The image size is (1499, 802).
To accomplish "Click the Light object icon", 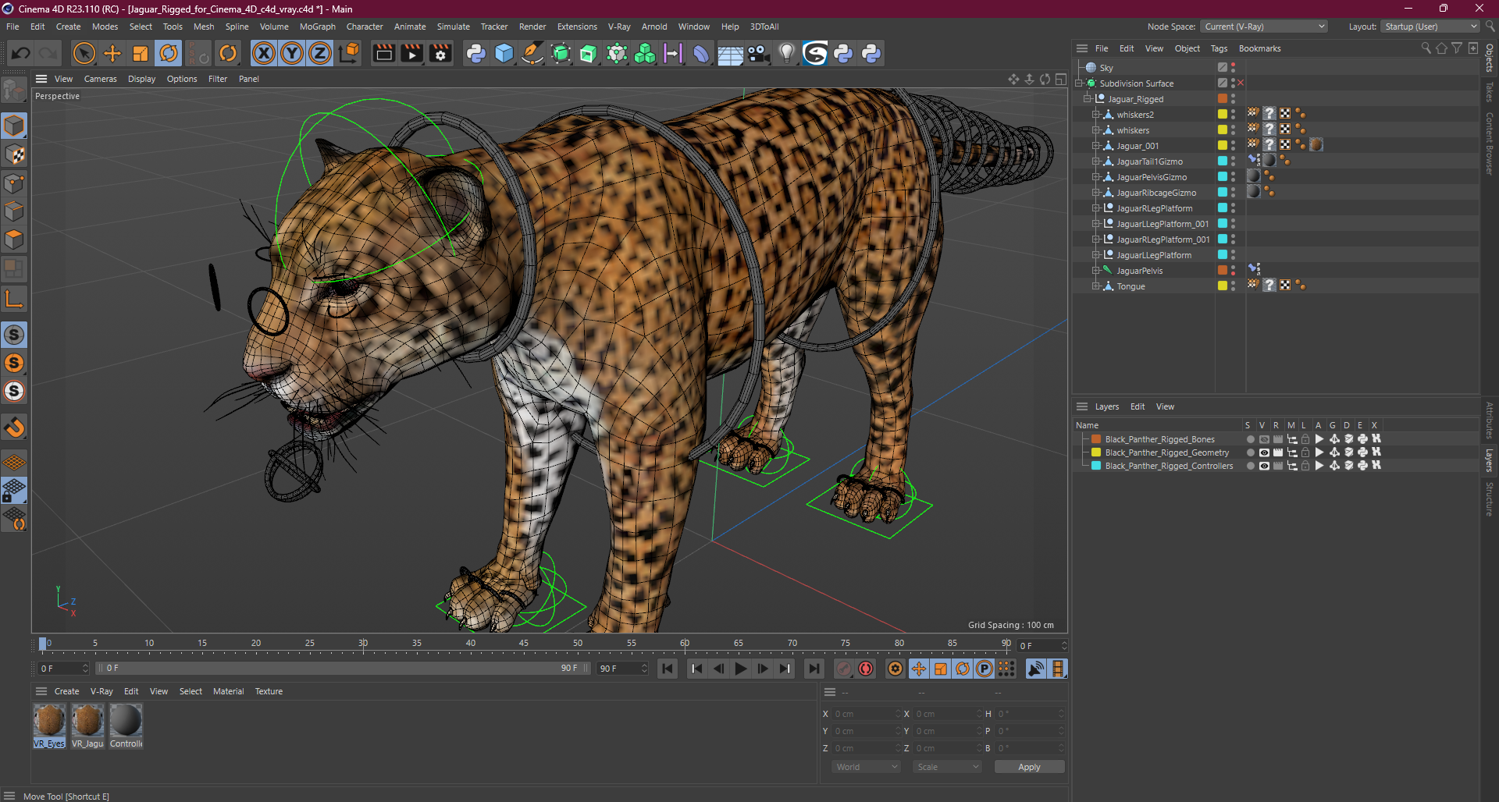I will pyautogui.click(x=786, y=53).
